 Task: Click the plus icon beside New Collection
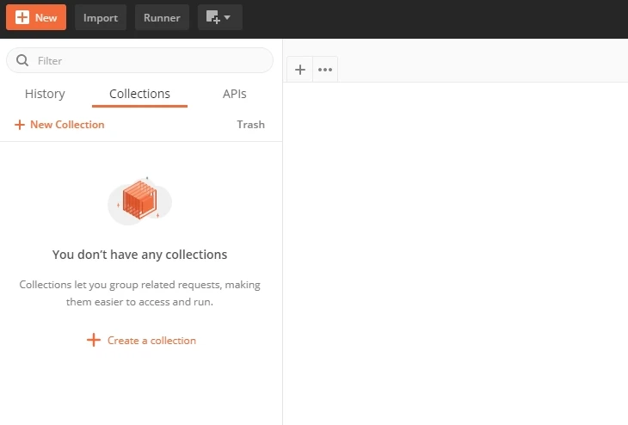pyautogui.click(x=20, y=125)
